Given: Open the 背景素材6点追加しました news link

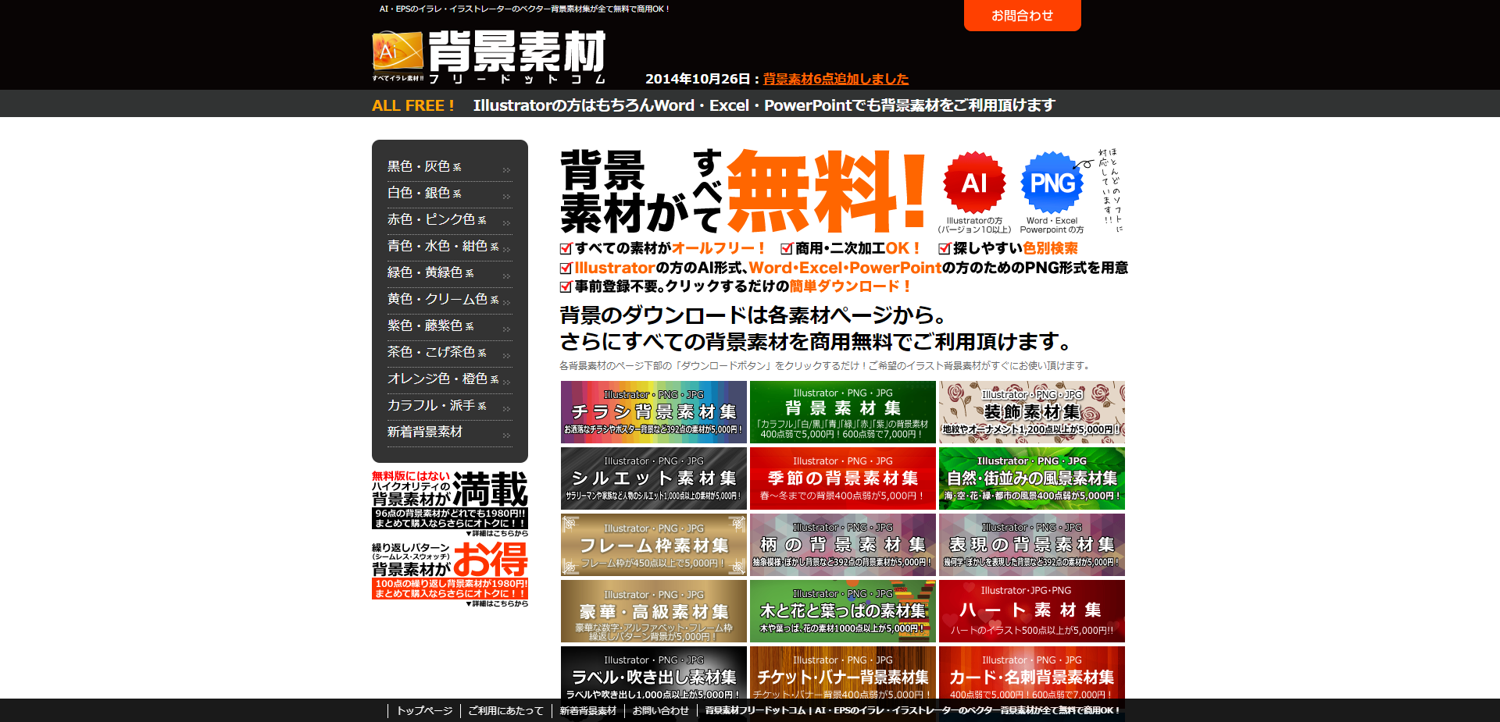Looking at the screenshot, I should pyautogui.click(x=834, y=78).
